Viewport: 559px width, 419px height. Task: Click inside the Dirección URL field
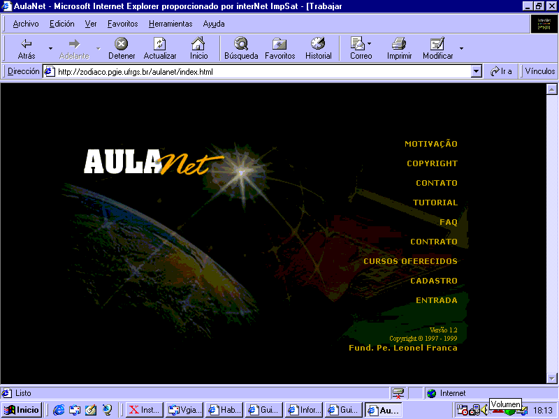[x=259, y=71]
